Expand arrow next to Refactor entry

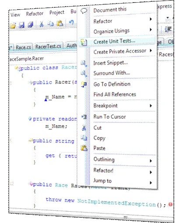(151, 19)
